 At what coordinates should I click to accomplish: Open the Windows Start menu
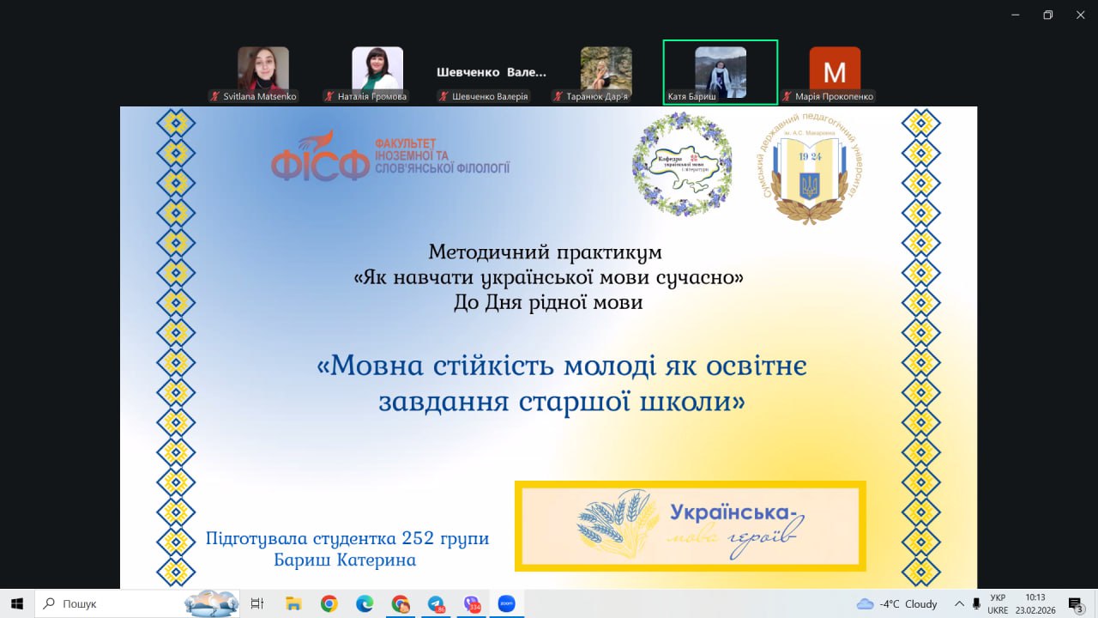[16, 603]
